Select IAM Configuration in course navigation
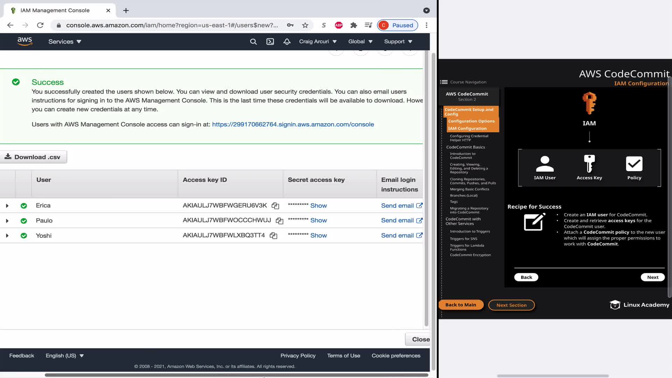Screen dimensions: 672x378 (x=467, y=128)
